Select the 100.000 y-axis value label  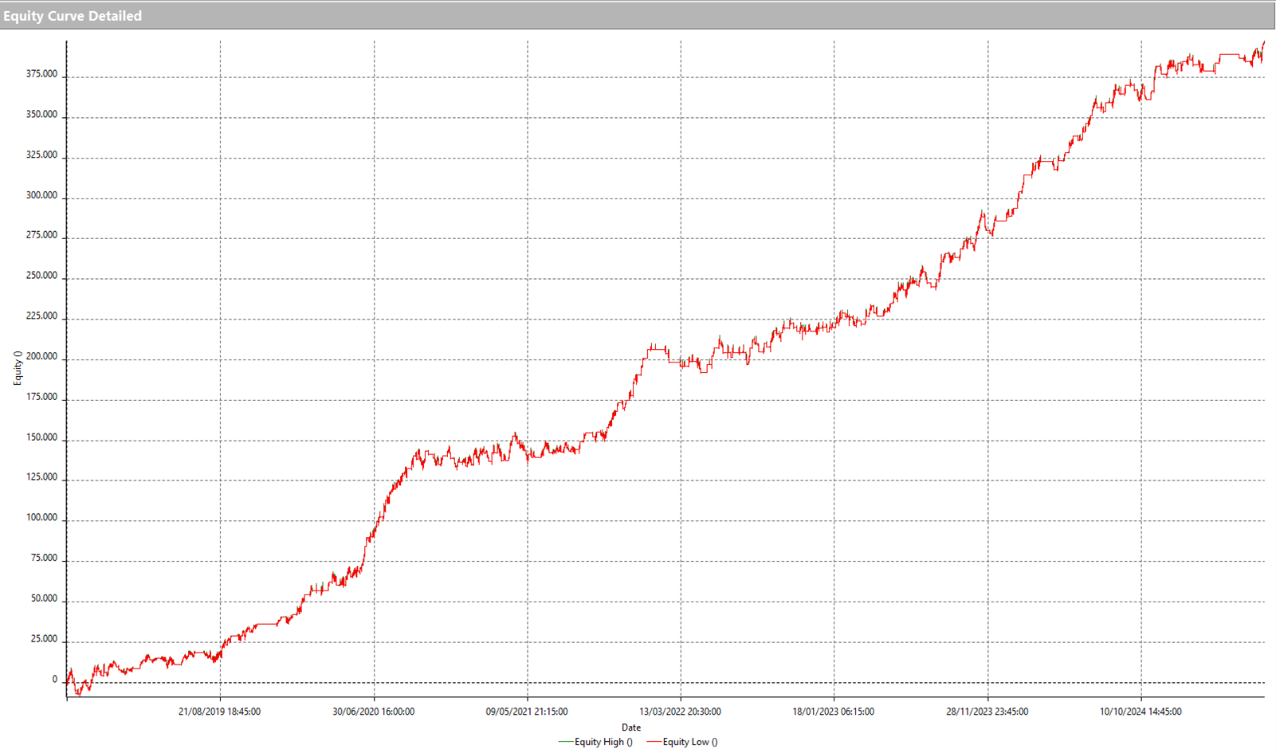coord(41,518)
